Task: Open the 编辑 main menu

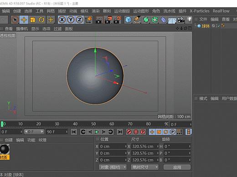Action: coord(6,11)
